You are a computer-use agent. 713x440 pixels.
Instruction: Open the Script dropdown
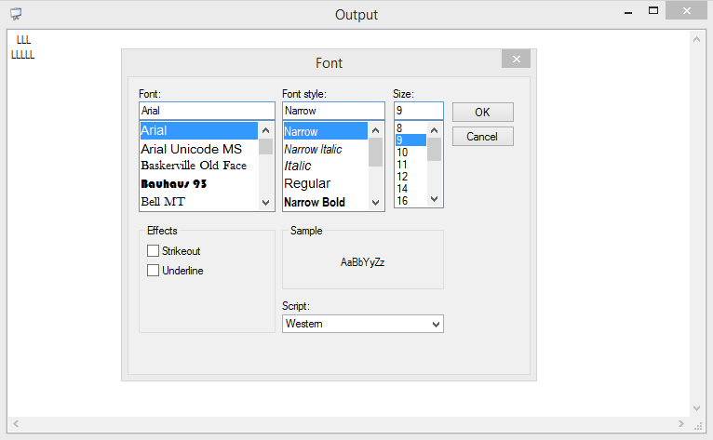coord(362,324)
